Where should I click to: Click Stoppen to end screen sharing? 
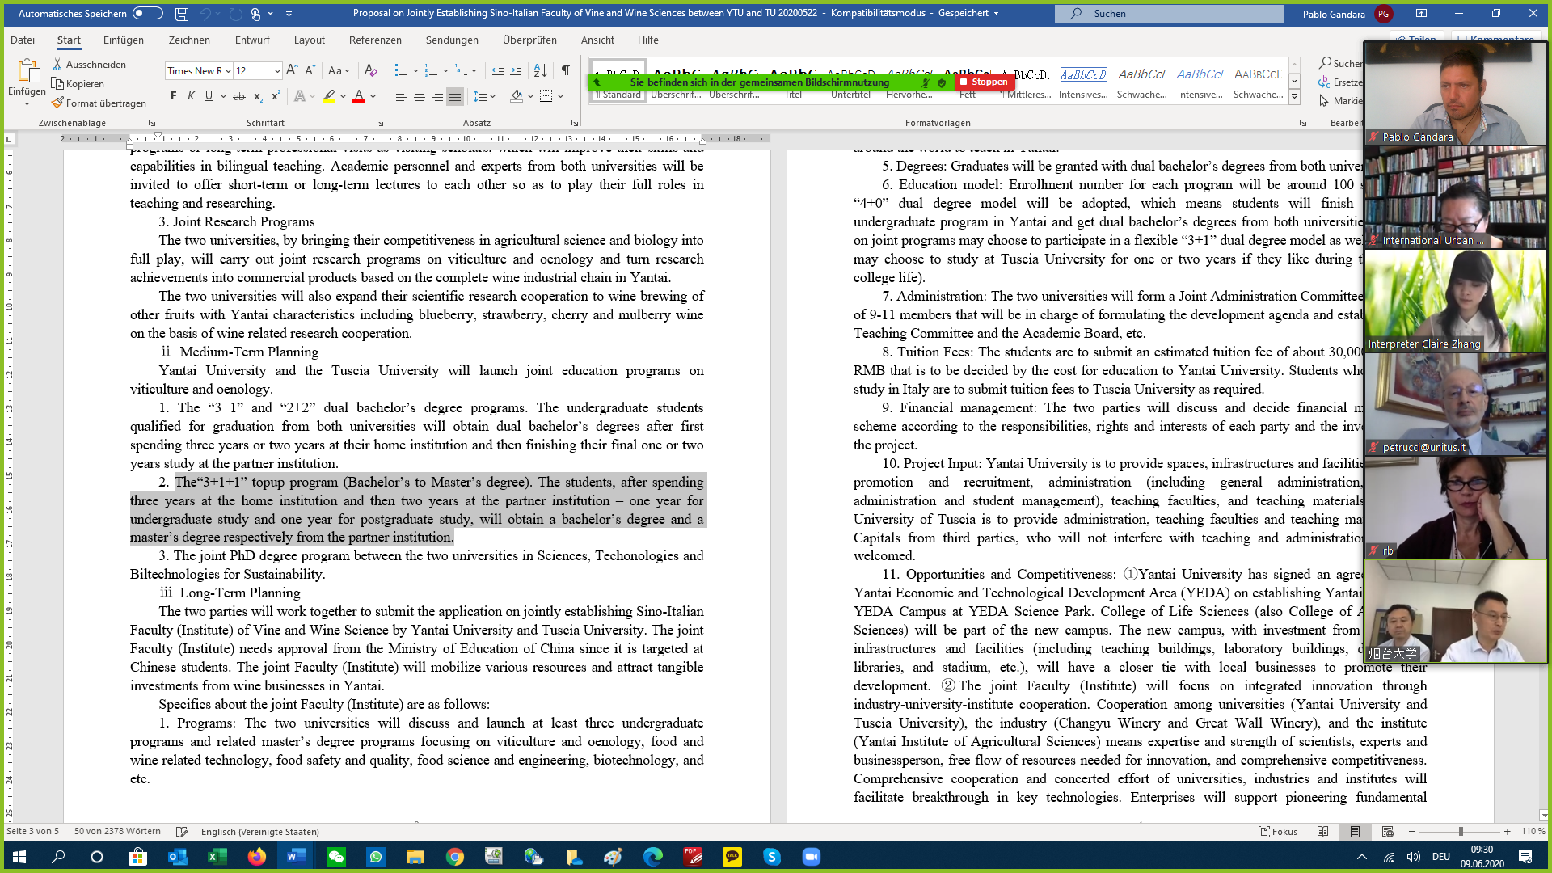click(x=983, y=82)
